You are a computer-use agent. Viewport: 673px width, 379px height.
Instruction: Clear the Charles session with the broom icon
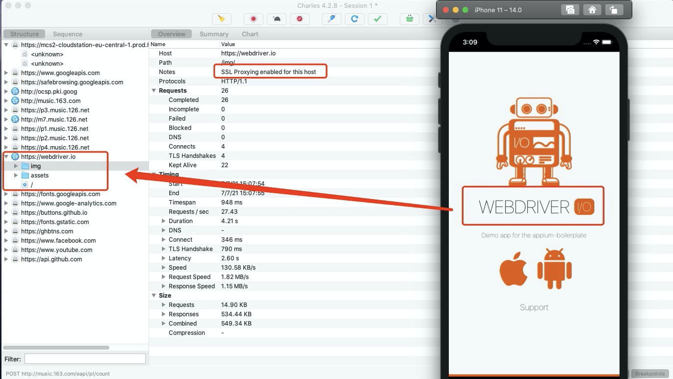tap(221, 19)
